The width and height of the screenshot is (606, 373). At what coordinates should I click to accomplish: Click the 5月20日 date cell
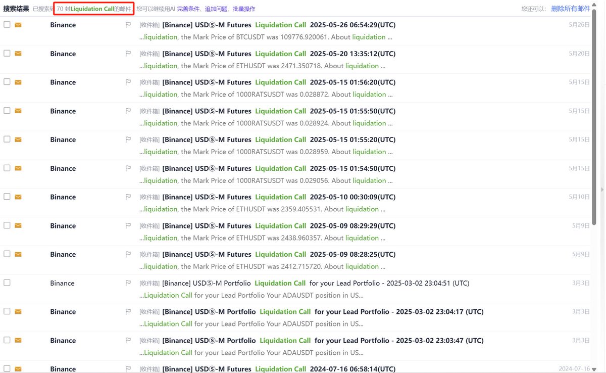pyautogui.click(x=579, y=54)
